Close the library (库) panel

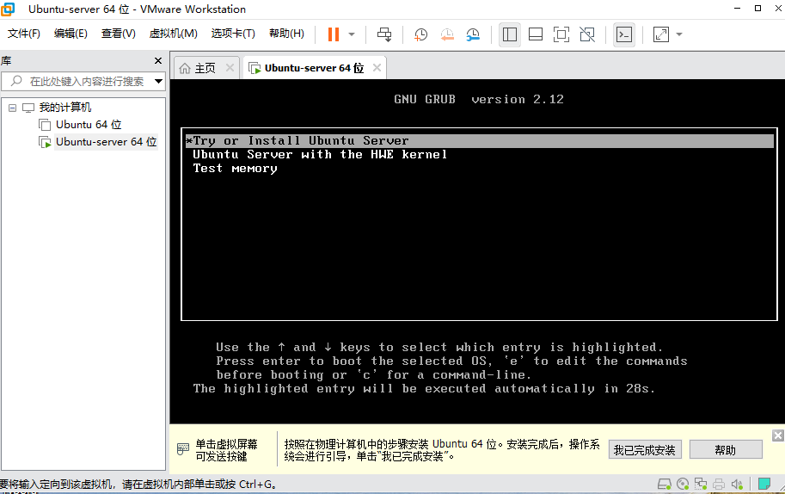(158, 60)
